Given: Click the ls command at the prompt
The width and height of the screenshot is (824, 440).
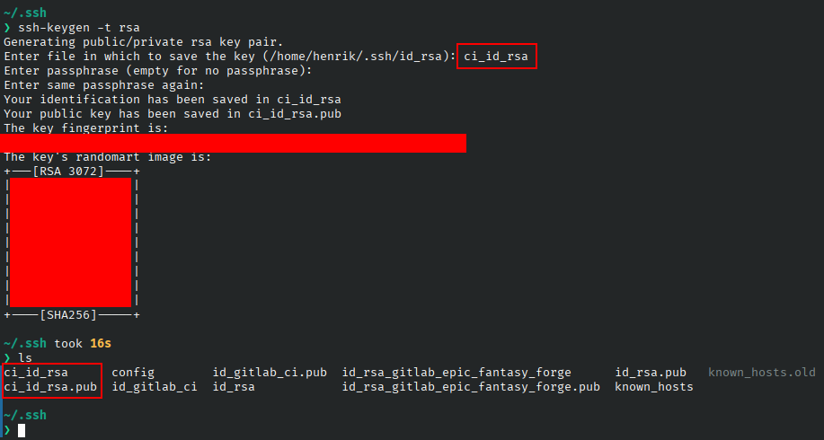Looking at the screenshot, I should click(x=25, y=358).
